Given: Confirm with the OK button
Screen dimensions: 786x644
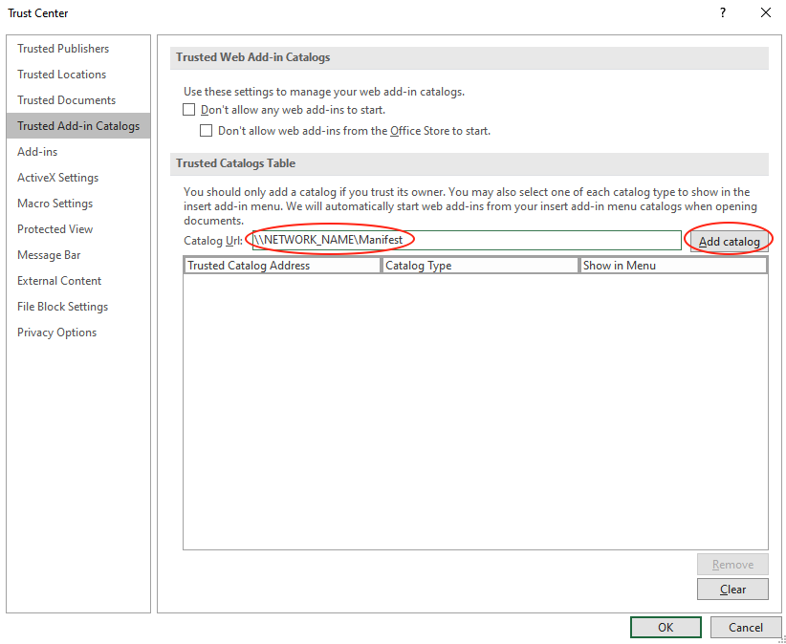Looking at the screenshot, I should click(666, 628).
